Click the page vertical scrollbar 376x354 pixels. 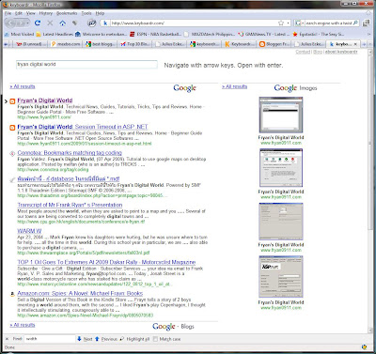point(370,191)
